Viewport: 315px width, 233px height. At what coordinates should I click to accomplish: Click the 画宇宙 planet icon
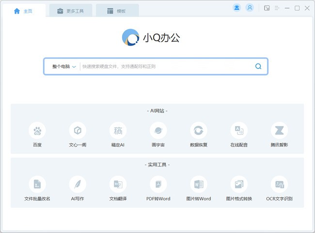click(158, 130)
